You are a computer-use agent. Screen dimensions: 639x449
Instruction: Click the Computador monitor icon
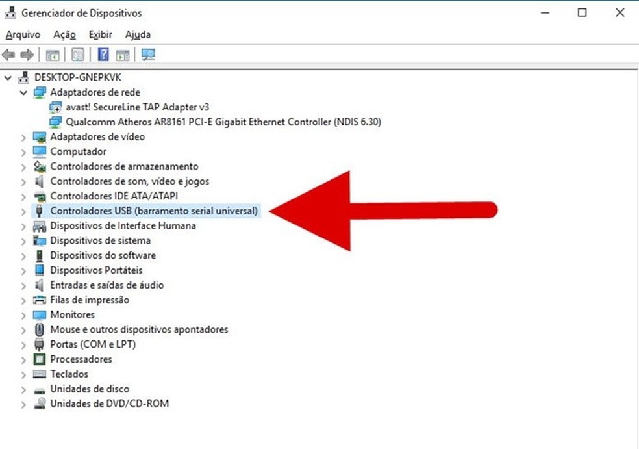click(x=40, y=151)
